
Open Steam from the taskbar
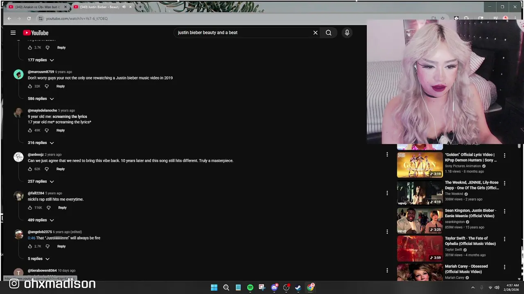click(x=298, y=287)
